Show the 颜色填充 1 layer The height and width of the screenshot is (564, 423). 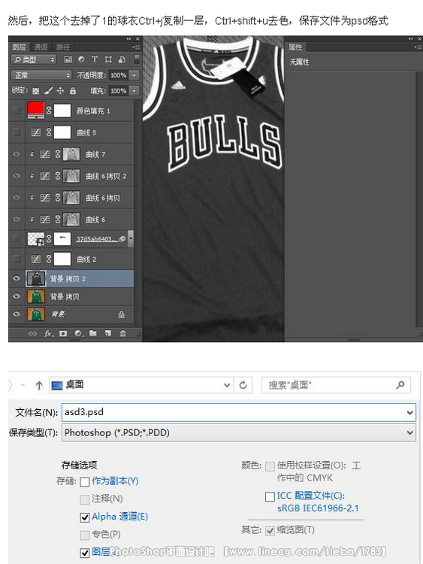click(x=17, y=111)
